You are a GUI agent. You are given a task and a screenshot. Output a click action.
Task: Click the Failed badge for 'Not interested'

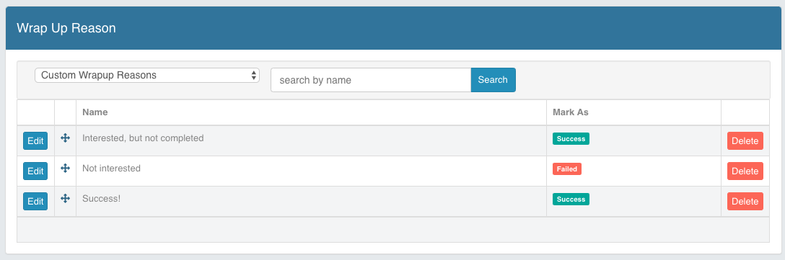pyautogui.click(x=566, y=169)
